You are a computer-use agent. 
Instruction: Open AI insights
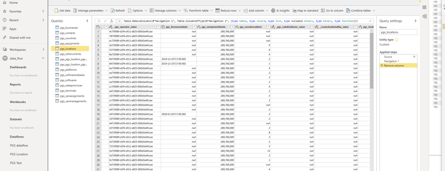[x=280, y=11]
